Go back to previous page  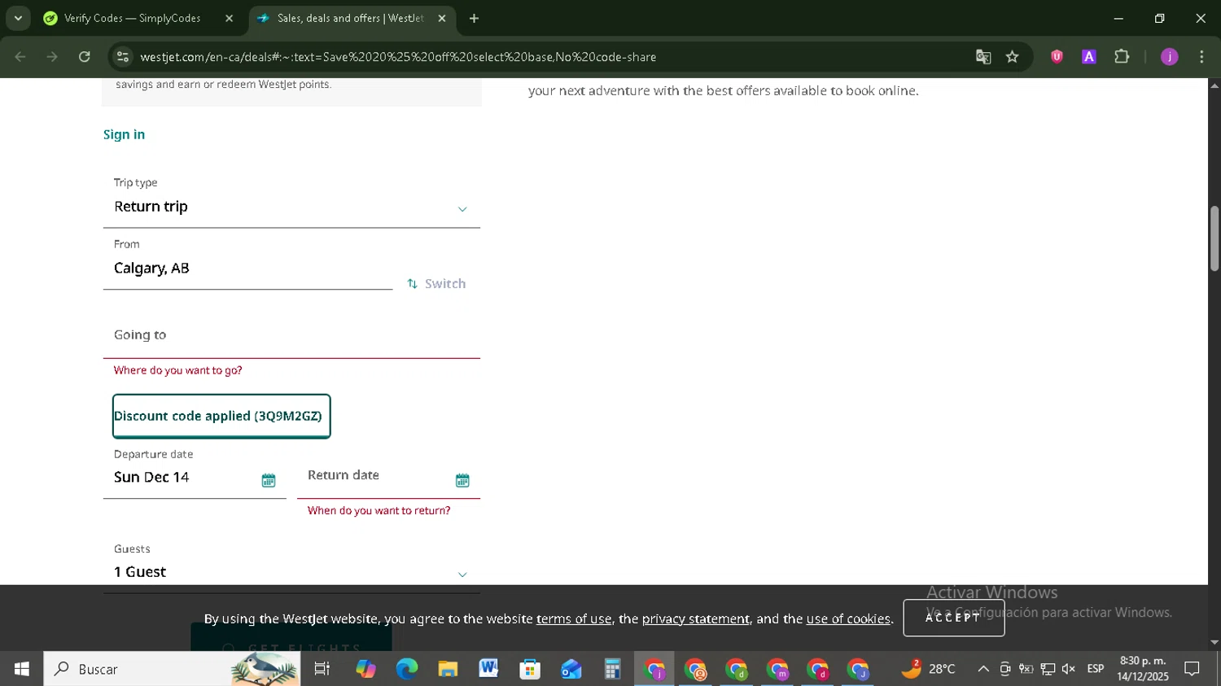coord(20,57)
